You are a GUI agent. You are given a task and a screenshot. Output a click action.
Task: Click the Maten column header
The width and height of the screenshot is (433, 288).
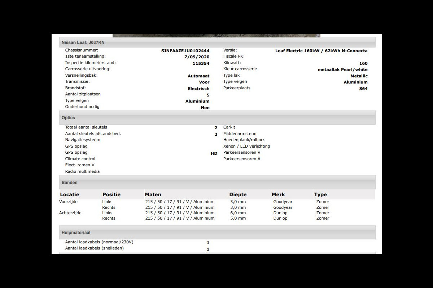coord(153,194)
